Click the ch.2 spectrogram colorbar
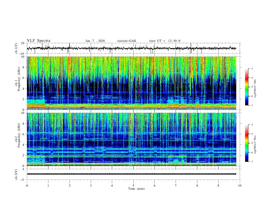 coord(246,143)
